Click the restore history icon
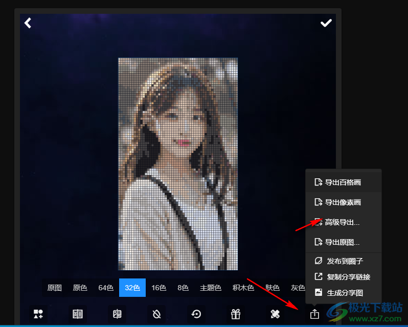Screen dimensions: 408x327 coord(196,314)
